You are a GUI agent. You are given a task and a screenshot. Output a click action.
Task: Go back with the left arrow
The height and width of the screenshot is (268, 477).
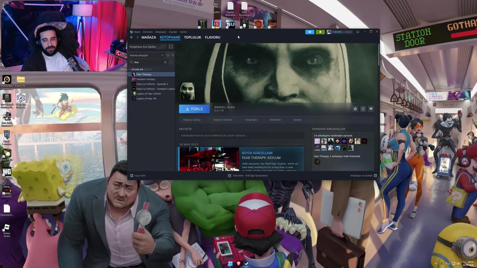pyautogui.click(x=132, y=37)
